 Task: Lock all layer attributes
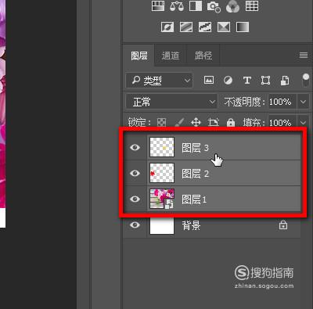(x=231, y=122)
